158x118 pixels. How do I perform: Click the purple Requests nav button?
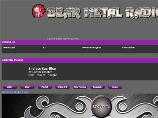(x=97, y=87)
